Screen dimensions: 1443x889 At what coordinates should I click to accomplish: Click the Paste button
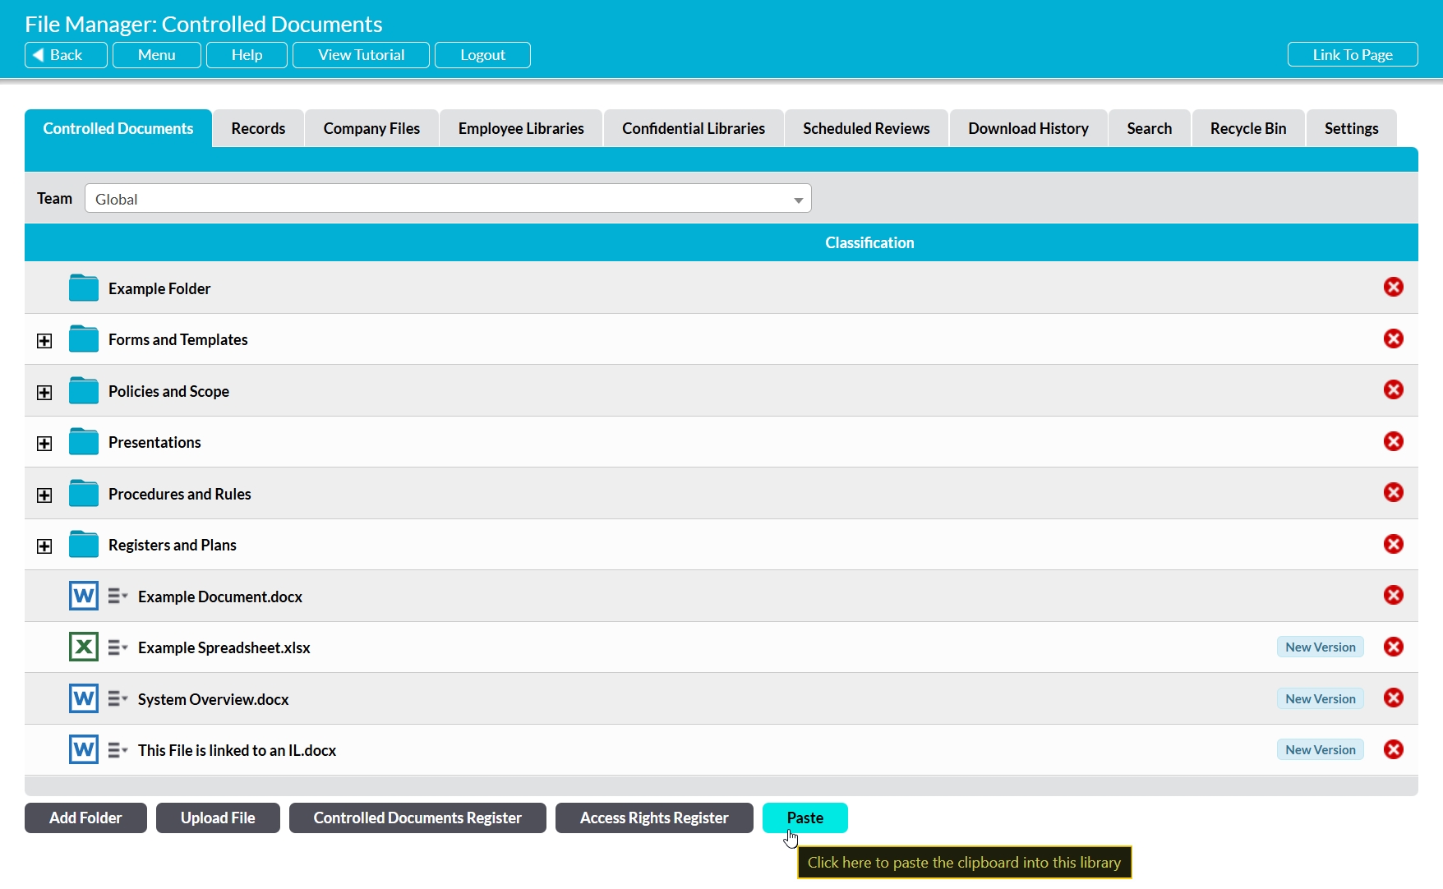(804, 818)
